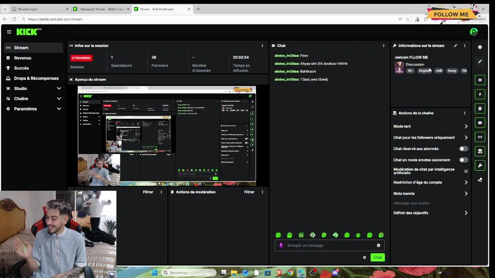
Task: Open Windows Start button on taskbar
Action: (154, 273)
